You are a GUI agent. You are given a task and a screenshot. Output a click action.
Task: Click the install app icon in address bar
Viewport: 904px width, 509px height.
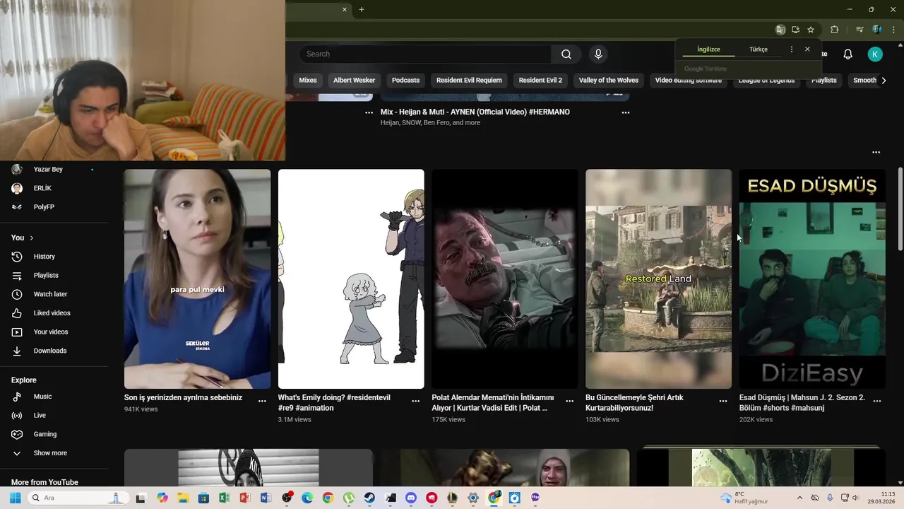click(x=796, y=30)
